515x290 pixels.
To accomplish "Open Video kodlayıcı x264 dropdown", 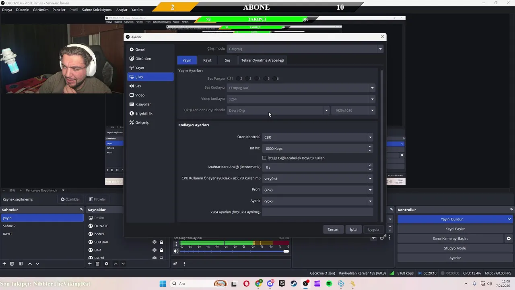I will 301,99.
